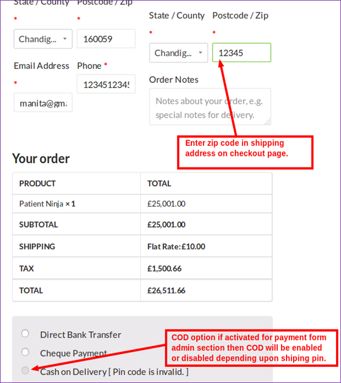Click the Email Address input field
Image resolution: width=341 pixels, height=383 pixels.
tap(43, 103)
